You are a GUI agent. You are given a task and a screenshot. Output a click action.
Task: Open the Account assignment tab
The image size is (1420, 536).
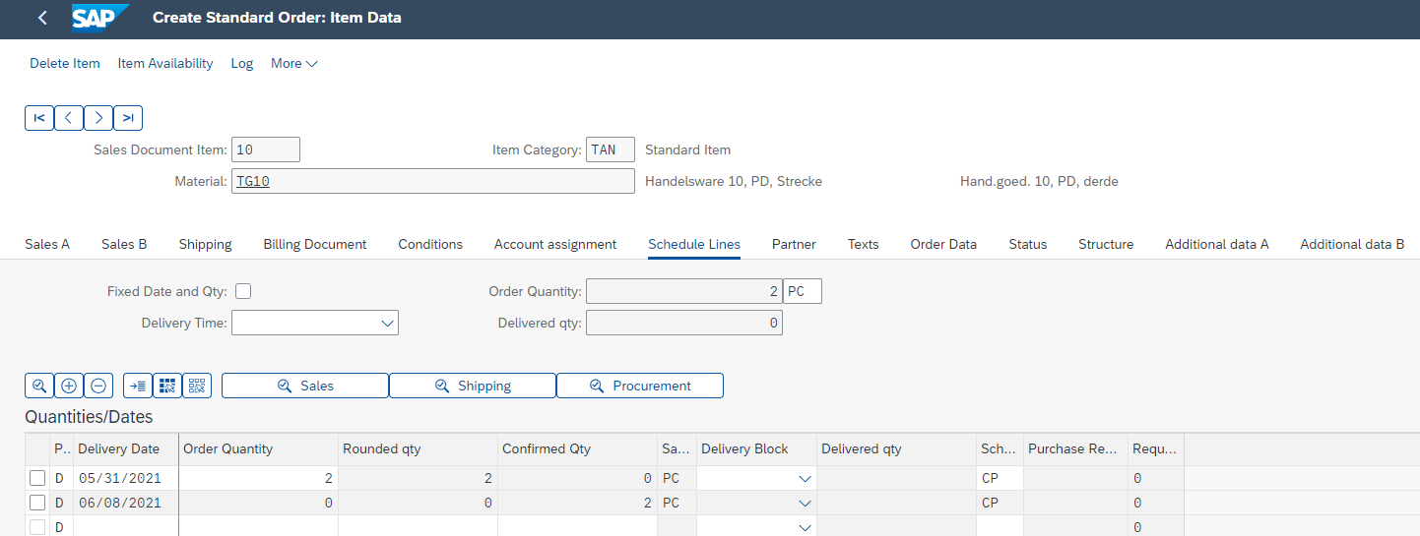(x=555, y=244)
